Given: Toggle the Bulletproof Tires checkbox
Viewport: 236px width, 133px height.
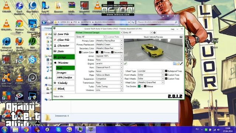Looking at the screenshot, I should 166,71.
